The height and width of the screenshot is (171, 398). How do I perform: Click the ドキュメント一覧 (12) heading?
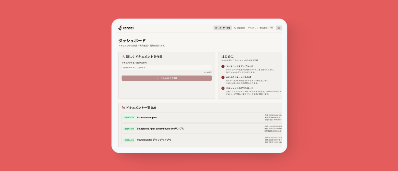pyautogui.click(x=141, y=108)
